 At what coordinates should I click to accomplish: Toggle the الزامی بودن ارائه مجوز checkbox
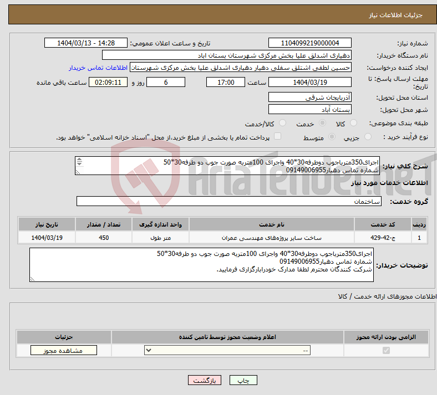386,350
